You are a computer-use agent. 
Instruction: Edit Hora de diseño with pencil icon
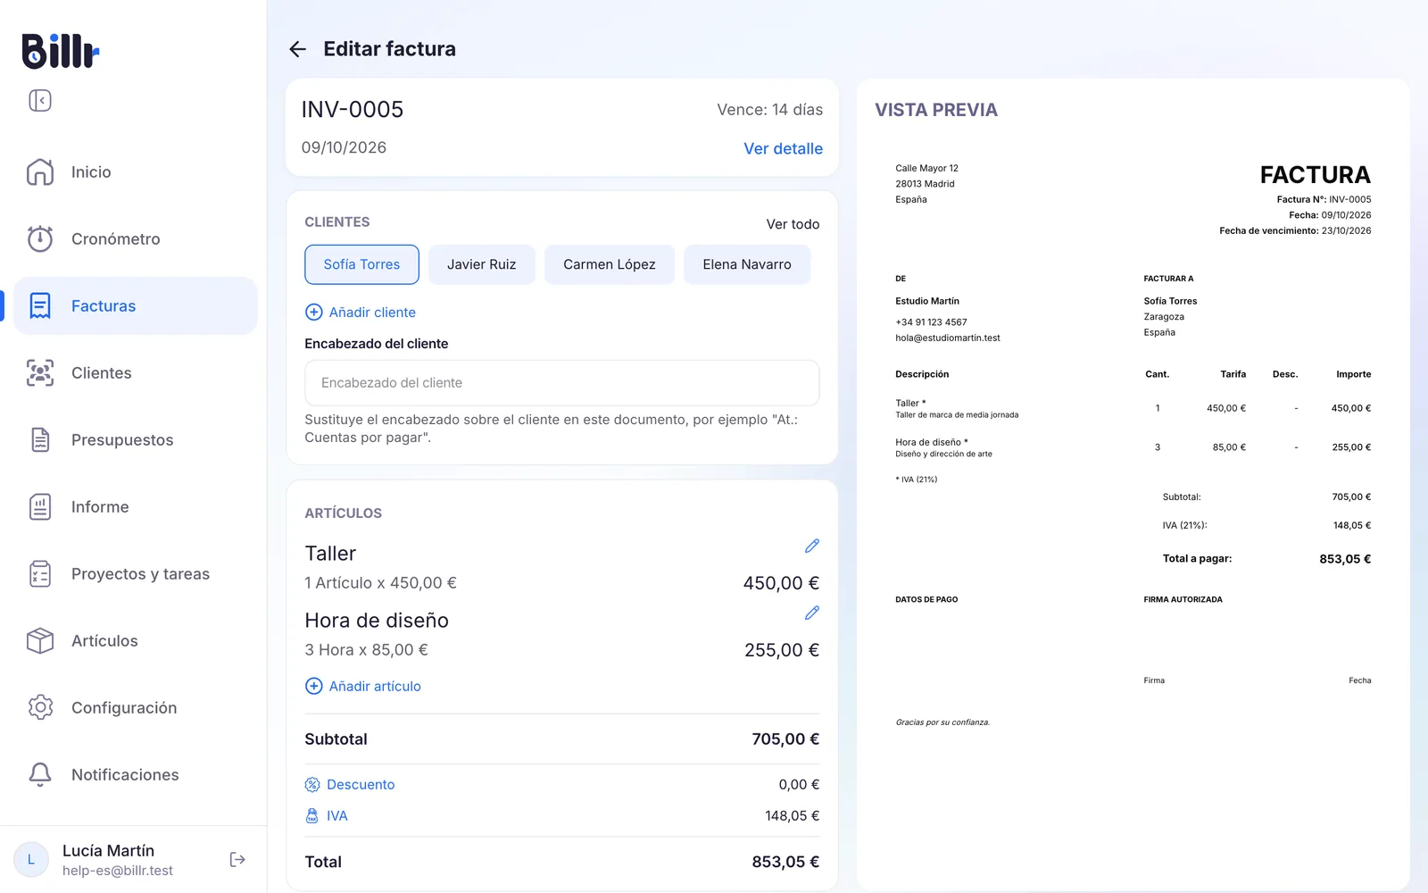tap(811, 613)
